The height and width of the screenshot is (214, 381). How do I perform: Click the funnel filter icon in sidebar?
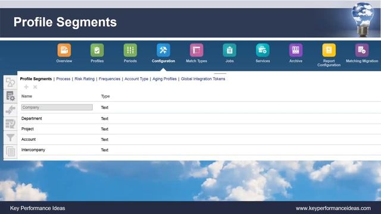click(11, 137)
